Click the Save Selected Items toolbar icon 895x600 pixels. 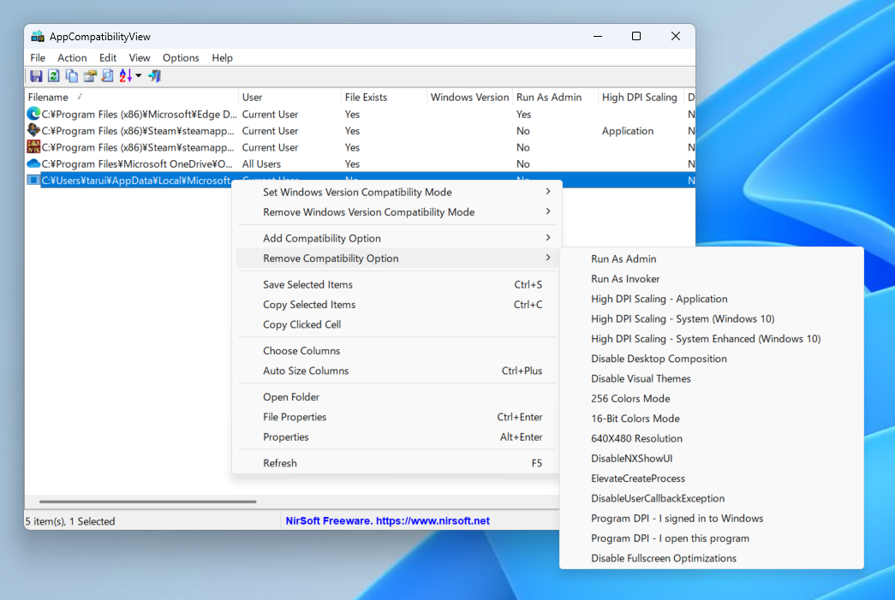click(36, 76)
